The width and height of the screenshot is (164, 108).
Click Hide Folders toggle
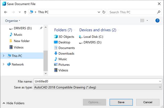[13, 103]
